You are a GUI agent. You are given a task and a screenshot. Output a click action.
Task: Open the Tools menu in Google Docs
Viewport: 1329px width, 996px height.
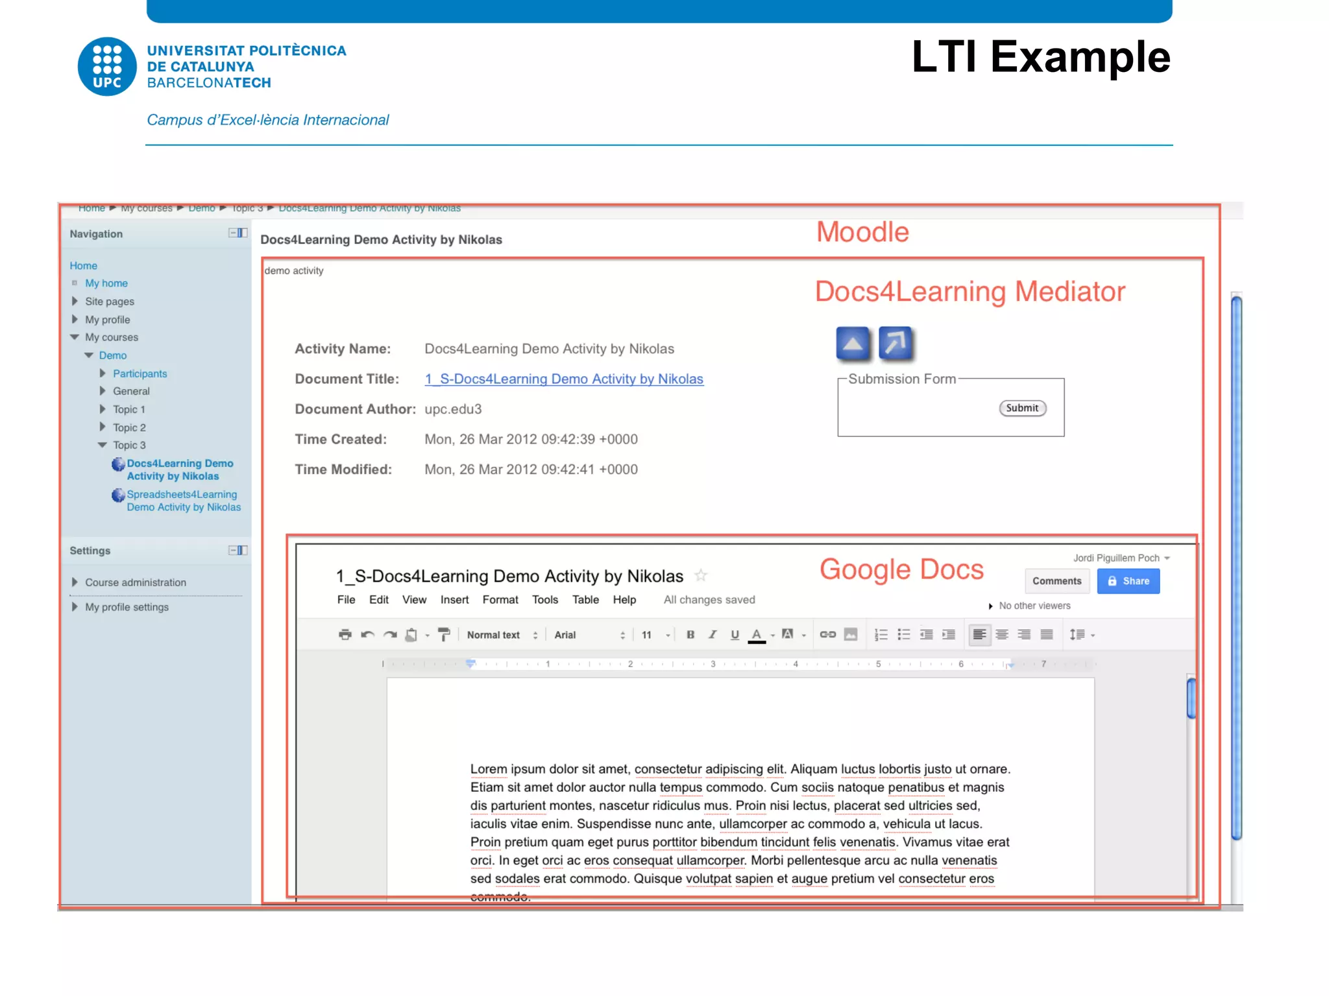pos(545,600)
